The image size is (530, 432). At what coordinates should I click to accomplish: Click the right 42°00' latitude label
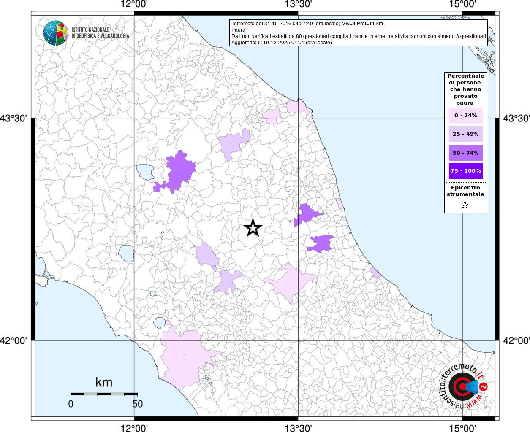pos(516,340)
